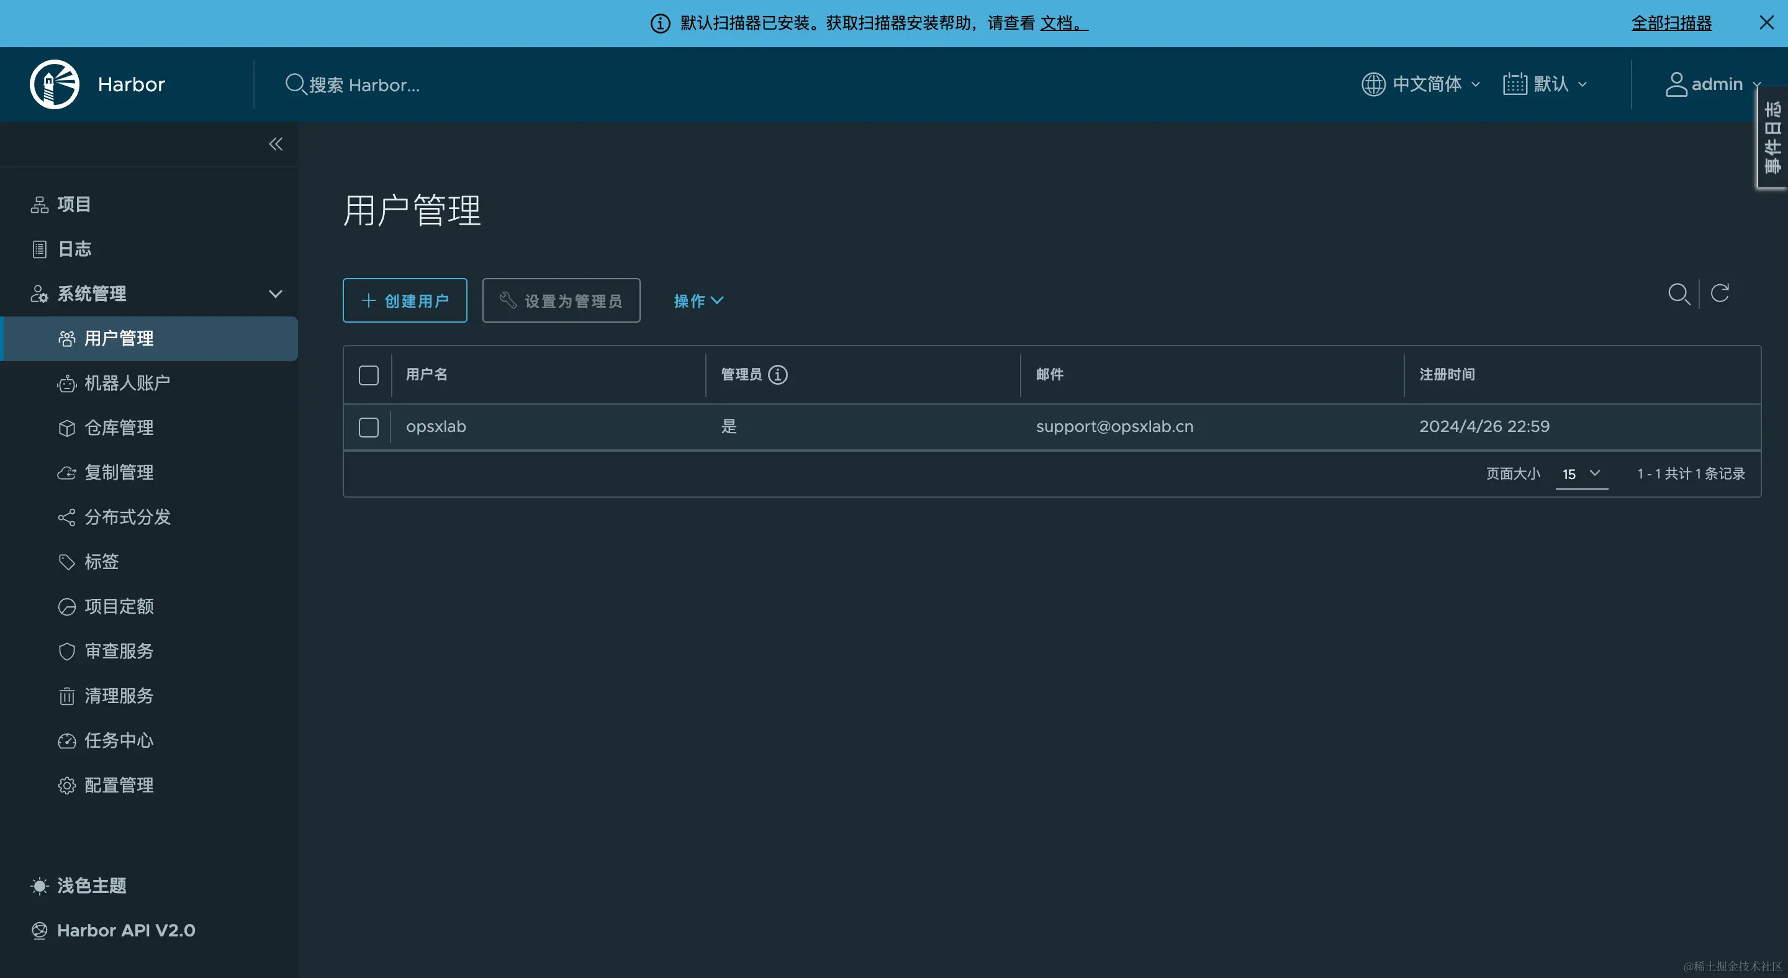The width and height of the screenshot is (1788, 978).
Task: Click the search icon above the user table
Action: pos(1679,294)
